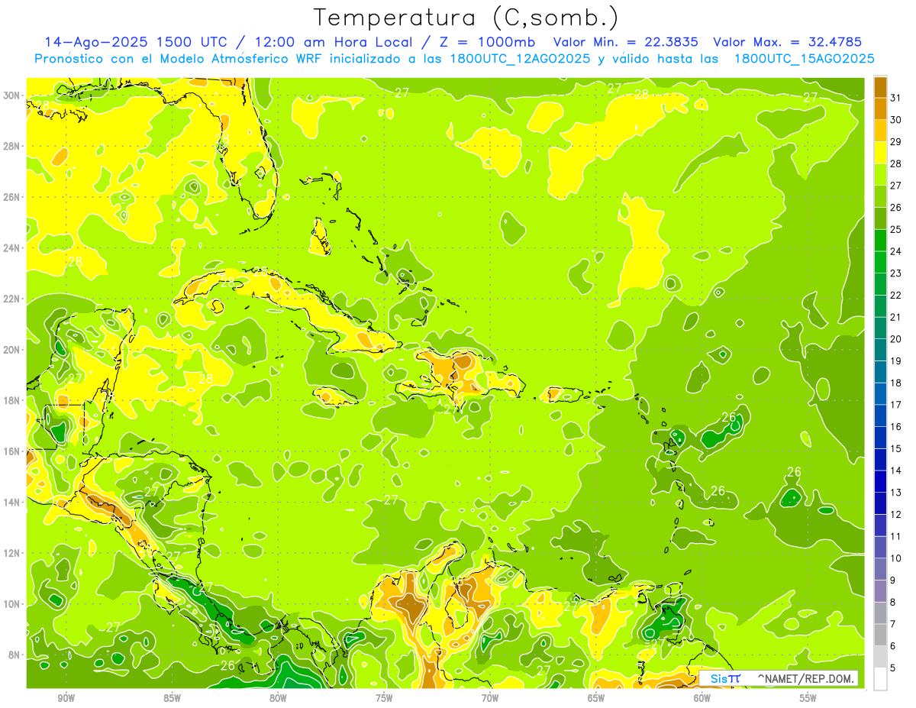Click the '7' value on the color scale
Viewport: 916px width, 708px height.
(x=894, y=625)
